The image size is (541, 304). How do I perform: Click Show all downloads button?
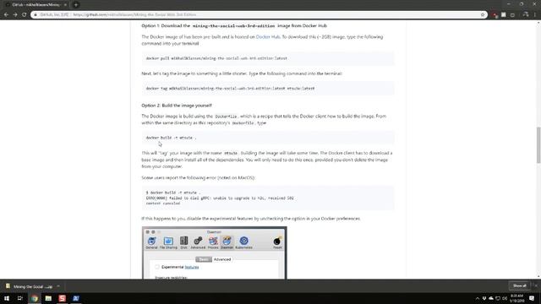[x=520, y=285]
